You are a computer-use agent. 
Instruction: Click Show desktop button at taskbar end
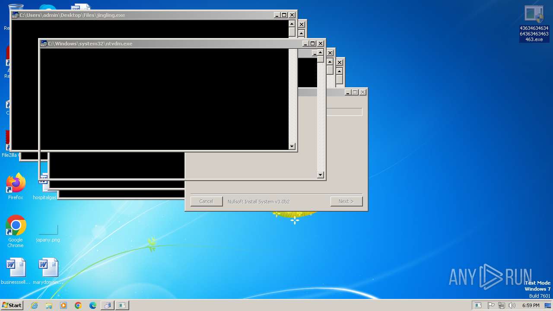tap(548, 305)
